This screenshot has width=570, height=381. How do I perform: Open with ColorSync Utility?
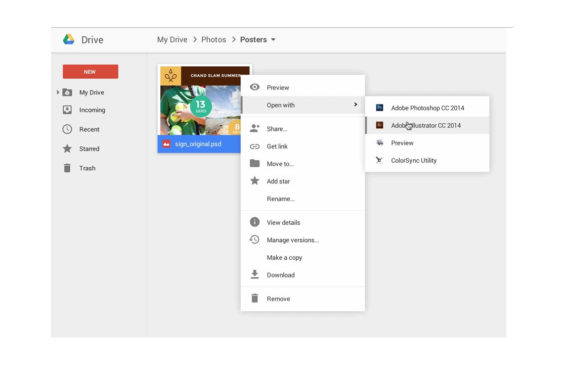pos(427,160)
